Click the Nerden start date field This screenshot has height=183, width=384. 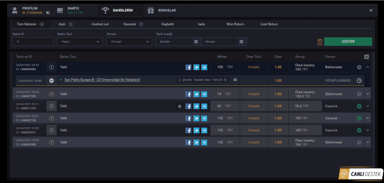click(175, 42)
